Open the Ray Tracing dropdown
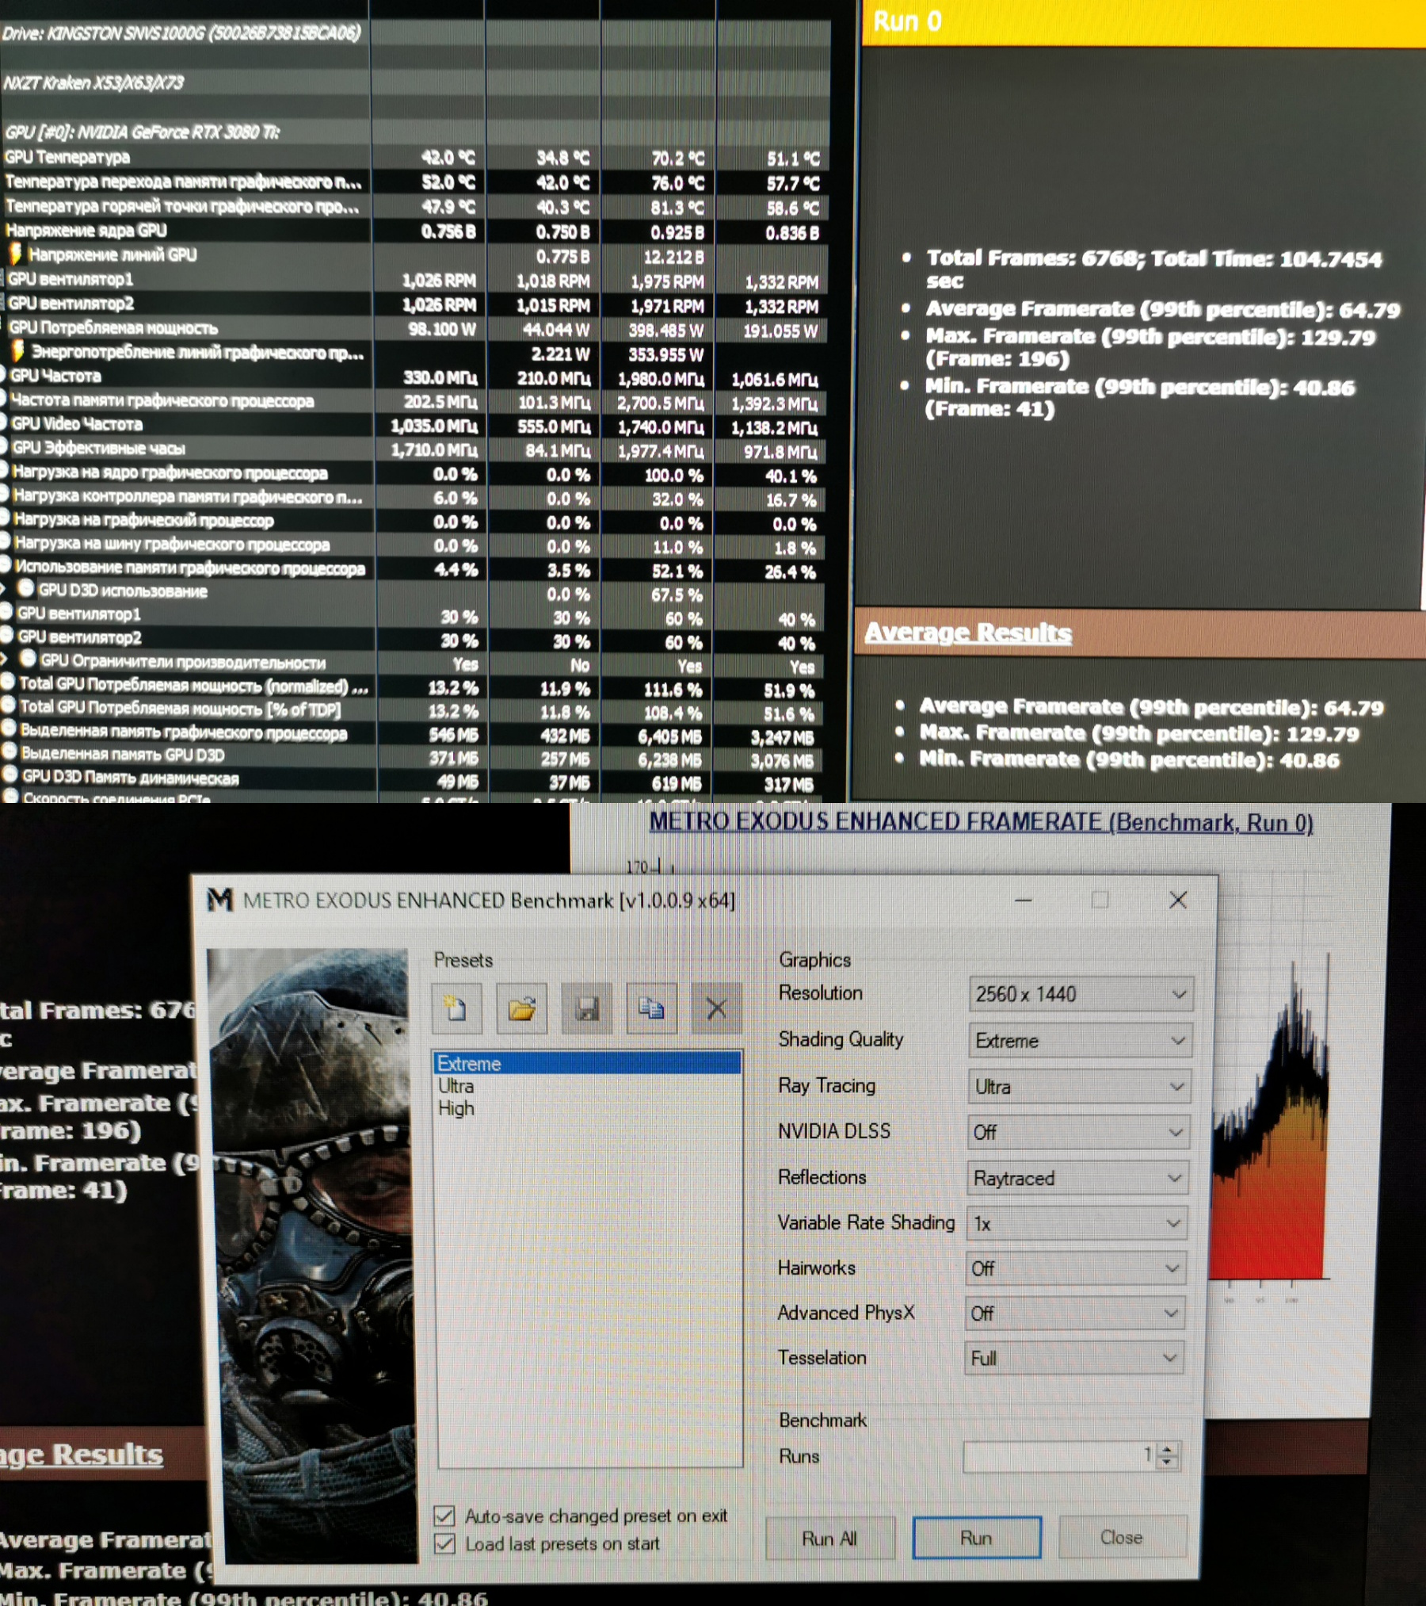The height and width of the screenshot is (1606, 1426). 1080,1086
